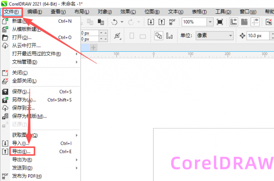Click the copy toolbar icon
This screenshot has height=181, width=274.
(90, 22)
